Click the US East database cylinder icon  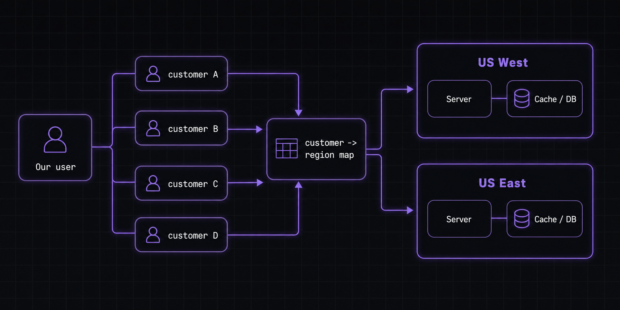point(522,218)
